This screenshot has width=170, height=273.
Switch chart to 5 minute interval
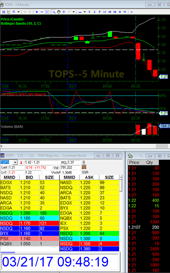pyautogui.click(x=99, y=12)
